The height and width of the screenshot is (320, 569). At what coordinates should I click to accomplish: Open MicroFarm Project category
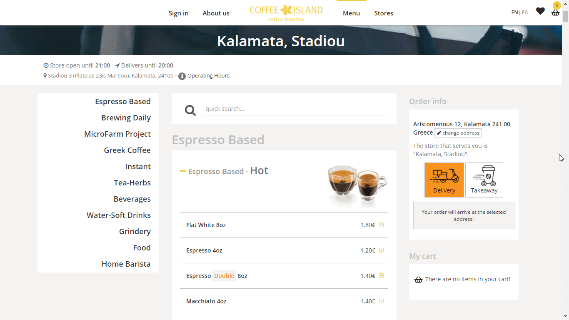(x=117, y=134)
